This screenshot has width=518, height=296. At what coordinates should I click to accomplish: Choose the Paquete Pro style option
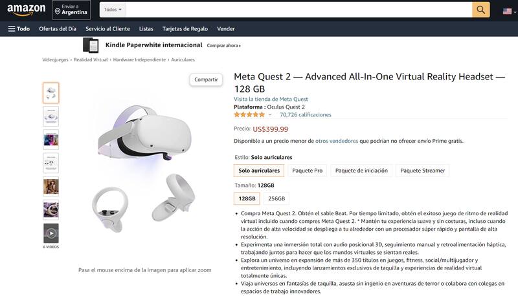307,171
